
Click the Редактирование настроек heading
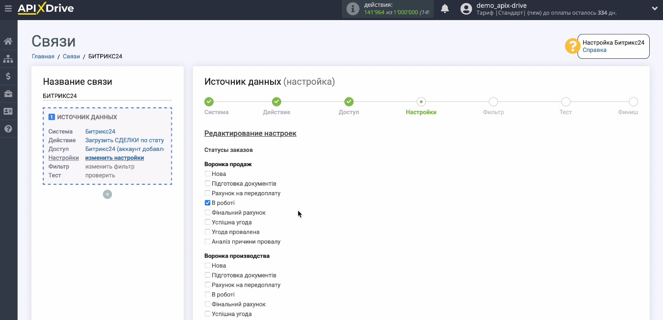point(250,133)
